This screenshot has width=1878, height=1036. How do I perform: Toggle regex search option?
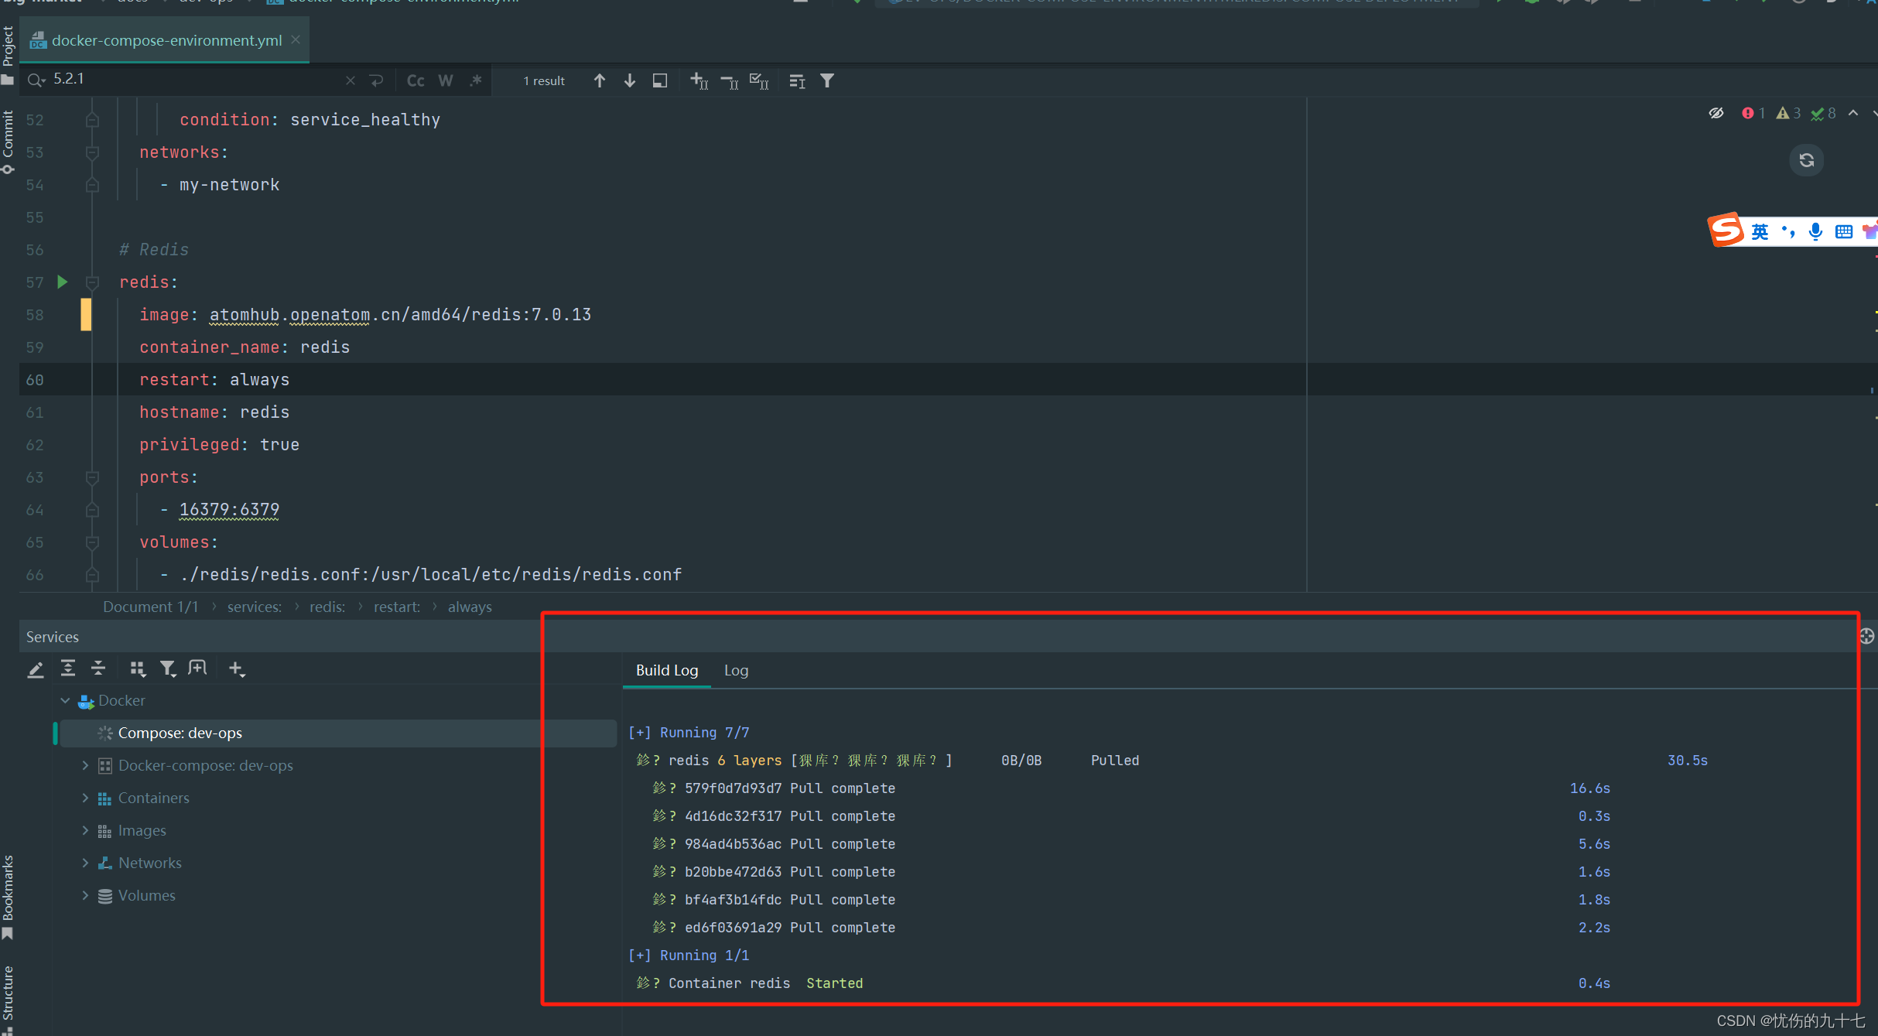click(475, 80)
